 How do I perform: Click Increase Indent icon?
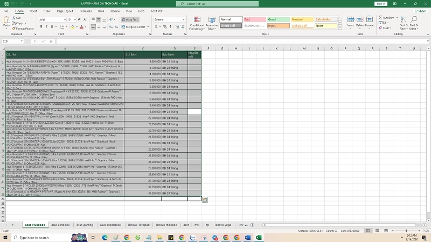[x=116, y=26]
